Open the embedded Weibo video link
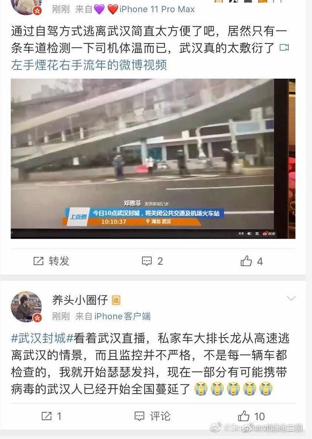312x439 pixels. tap(89, 65)
